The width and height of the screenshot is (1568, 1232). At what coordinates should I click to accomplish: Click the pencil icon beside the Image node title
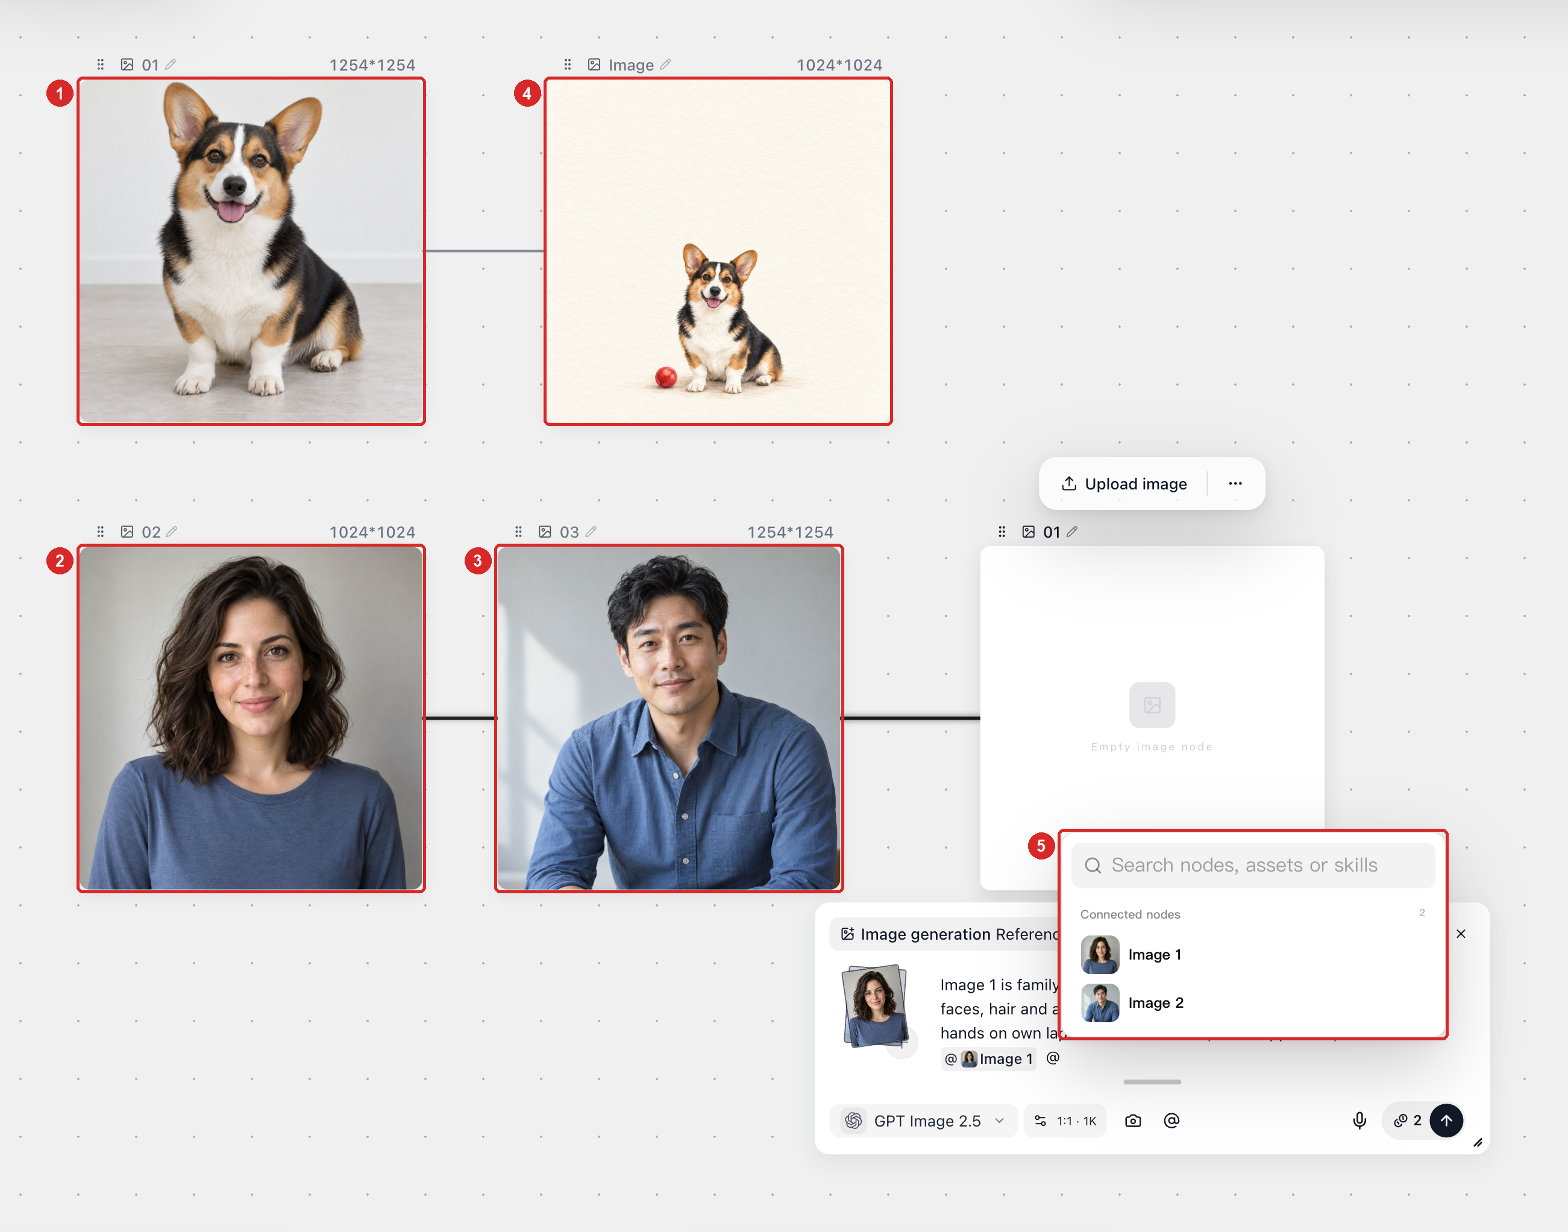pos(665,65)
